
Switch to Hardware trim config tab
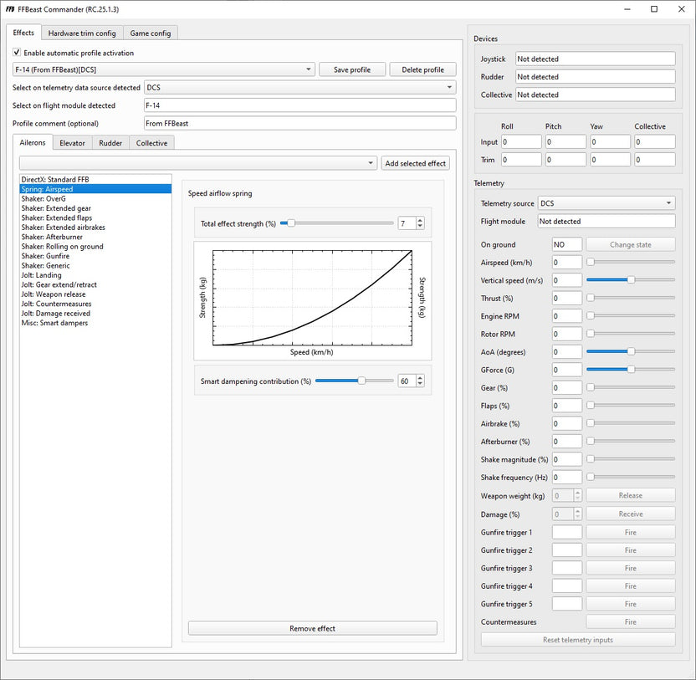[x=82, y=33]
